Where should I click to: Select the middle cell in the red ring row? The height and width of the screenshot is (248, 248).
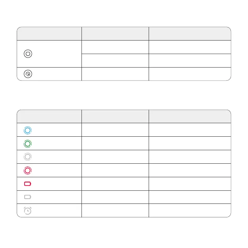click(115, 170)
